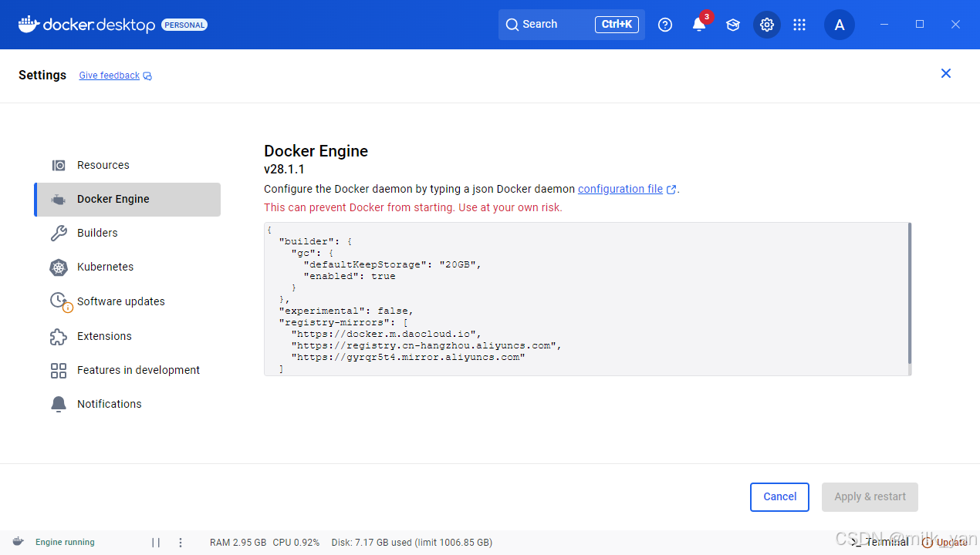Click the "Docker Engine" page heading
The image size is (980, 555).
tap(316, 151)
